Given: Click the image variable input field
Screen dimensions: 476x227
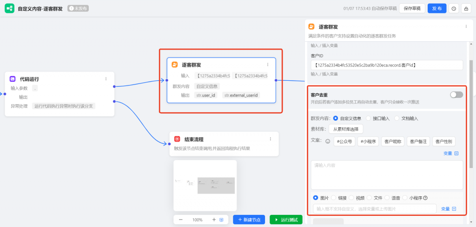Looking at the screenshot, I should point(375,209).
